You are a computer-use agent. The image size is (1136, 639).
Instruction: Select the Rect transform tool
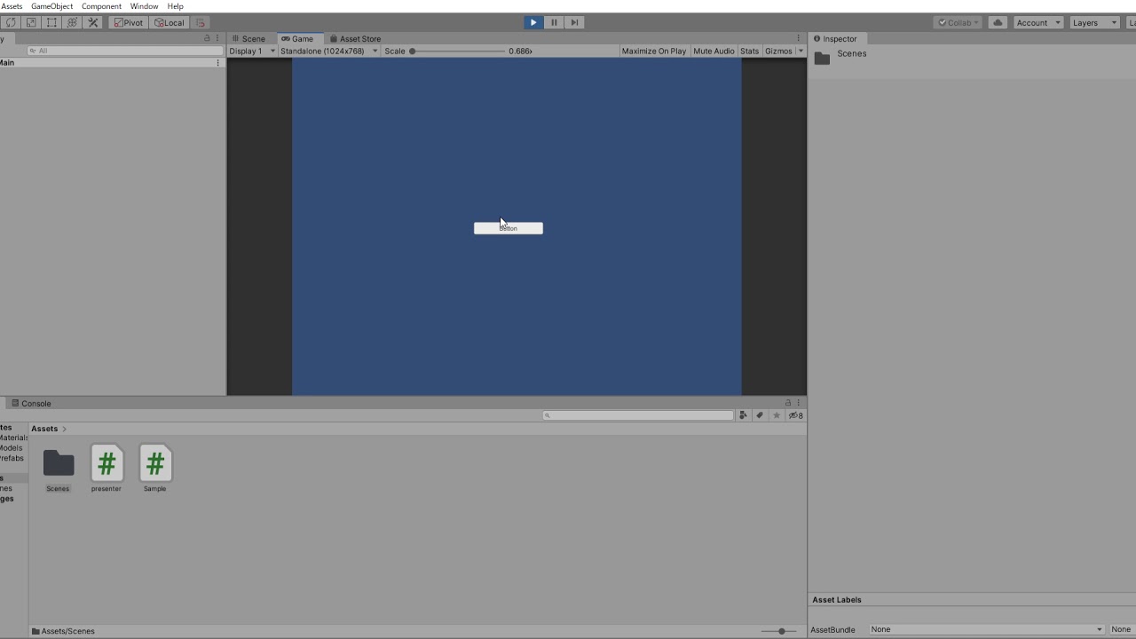pos(51,22)
